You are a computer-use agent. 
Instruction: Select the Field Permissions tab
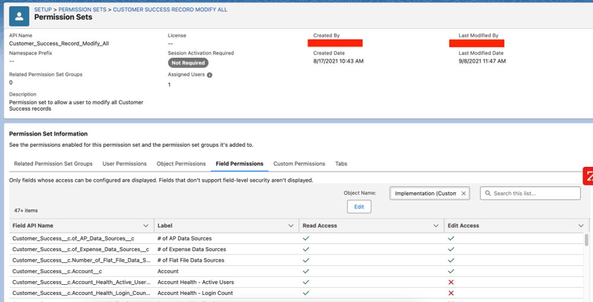(240, 164)
